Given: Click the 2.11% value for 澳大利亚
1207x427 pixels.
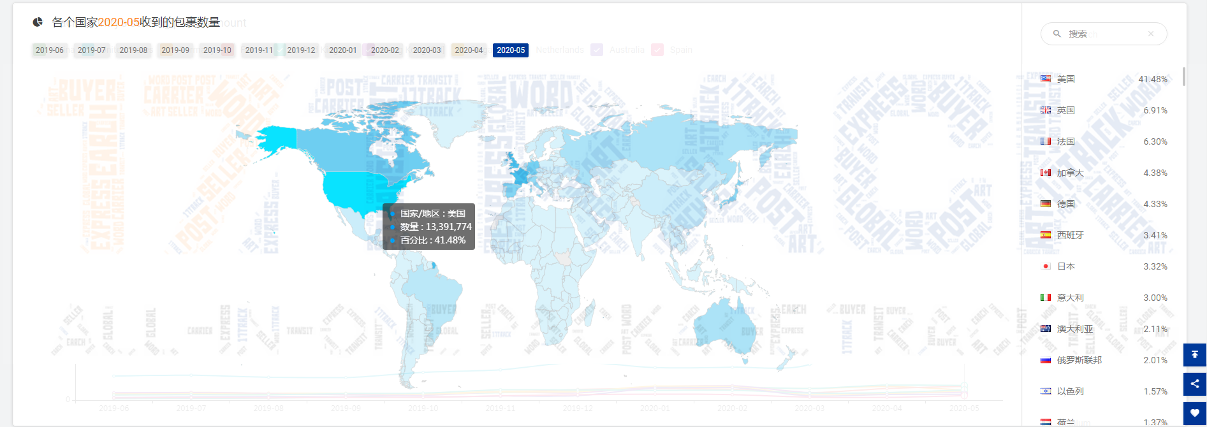Looking at the screenshot, I should 1155,329.
